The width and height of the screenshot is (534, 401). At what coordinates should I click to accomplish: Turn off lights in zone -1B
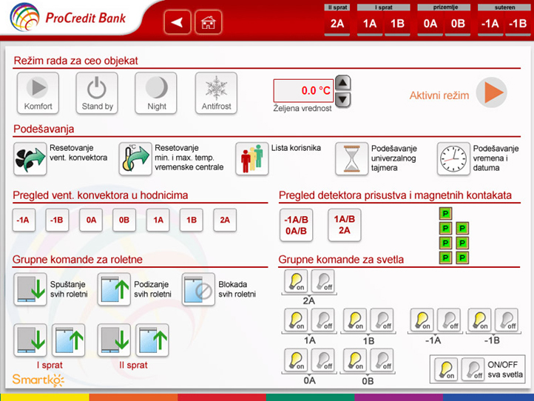click(507, 320)
